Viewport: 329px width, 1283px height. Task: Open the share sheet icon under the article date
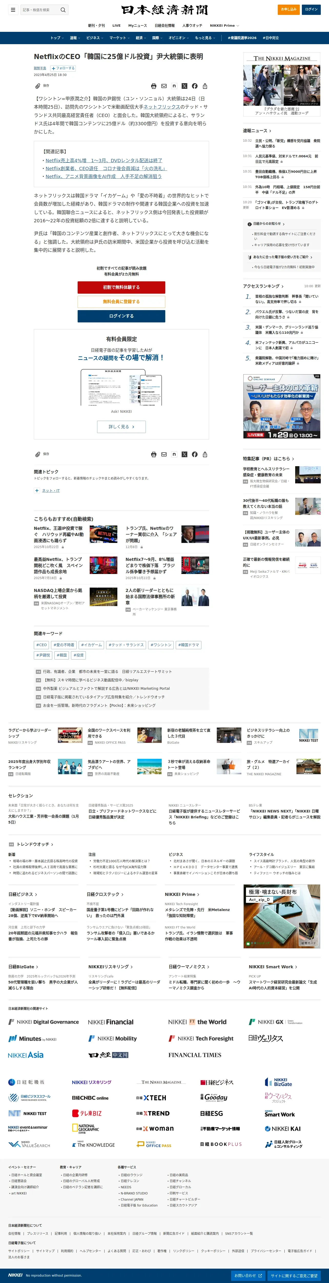205,86
